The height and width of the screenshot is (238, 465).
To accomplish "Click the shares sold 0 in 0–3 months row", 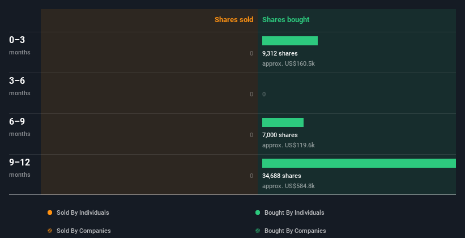I will (251, 53).
